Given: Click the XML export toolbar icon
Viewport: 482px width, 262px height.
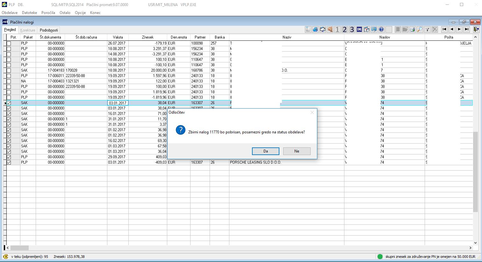Looking at the screenshot, I should click(359, 30).
